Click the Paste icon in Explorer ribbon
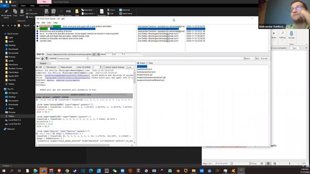The image size is (310, 174). [x=22, y=13]
